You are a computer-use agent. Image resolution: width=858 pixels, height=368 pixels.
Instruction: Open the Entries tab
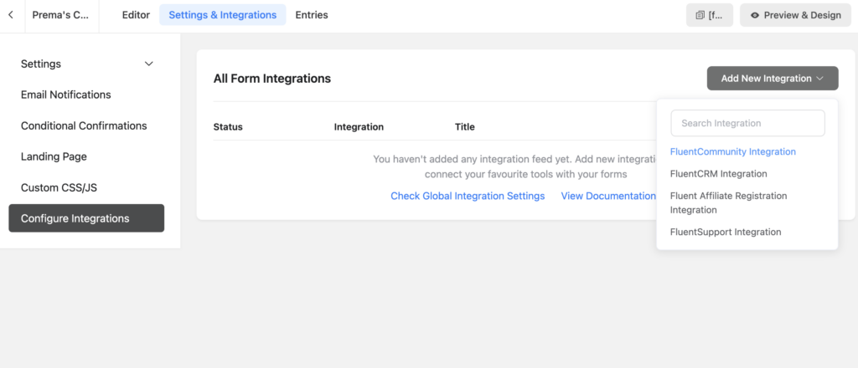click(312, 15)
